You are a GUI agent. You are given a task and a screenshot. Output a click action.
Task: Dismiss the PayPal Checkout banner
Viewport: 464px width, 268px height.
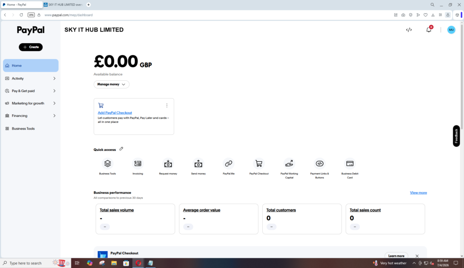[417, 256]
